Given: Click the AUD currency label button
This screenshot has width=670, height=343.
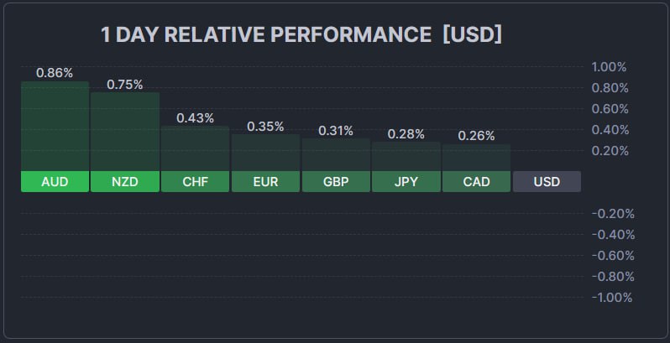Looking at the screenshot, I should pos(55,181).
